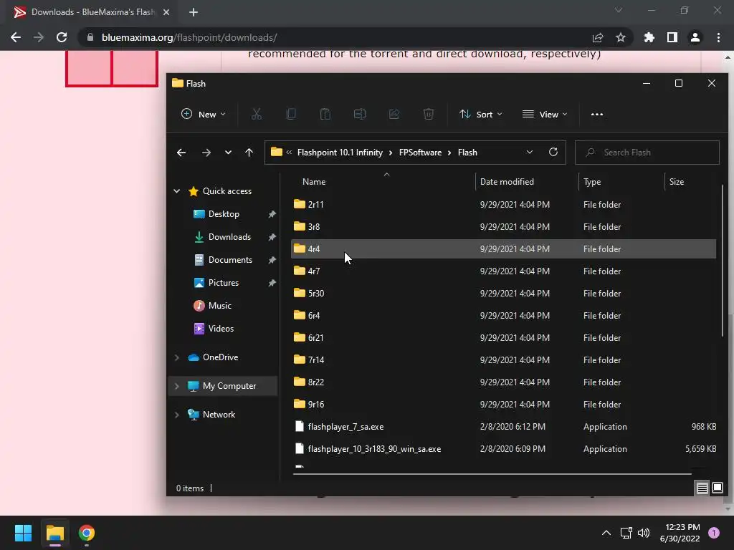Open the notification badge in taskbar

[714, 533]
